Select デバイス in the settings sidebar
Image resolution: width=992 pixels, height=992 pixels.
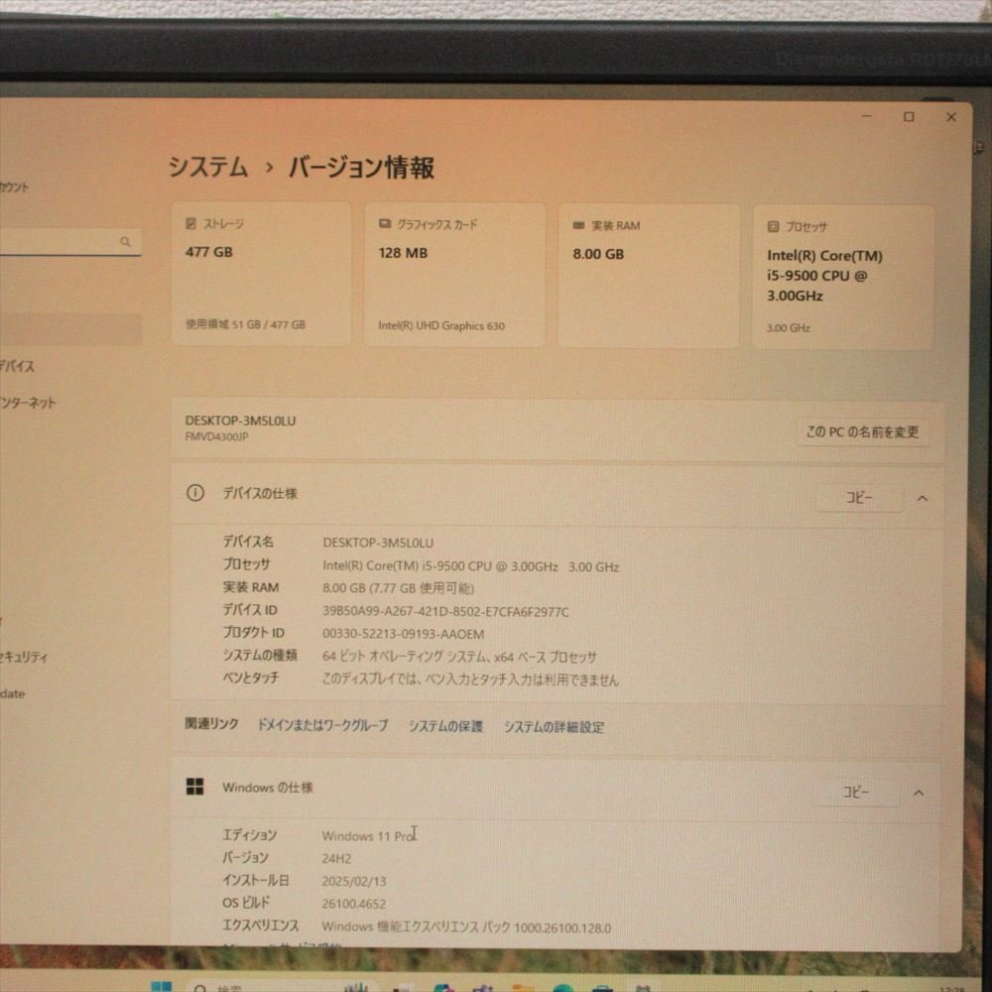(x=17, y=366)
